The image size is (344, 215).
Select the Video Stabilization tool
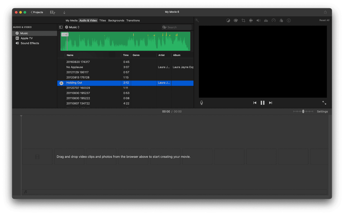coord(251,20)
